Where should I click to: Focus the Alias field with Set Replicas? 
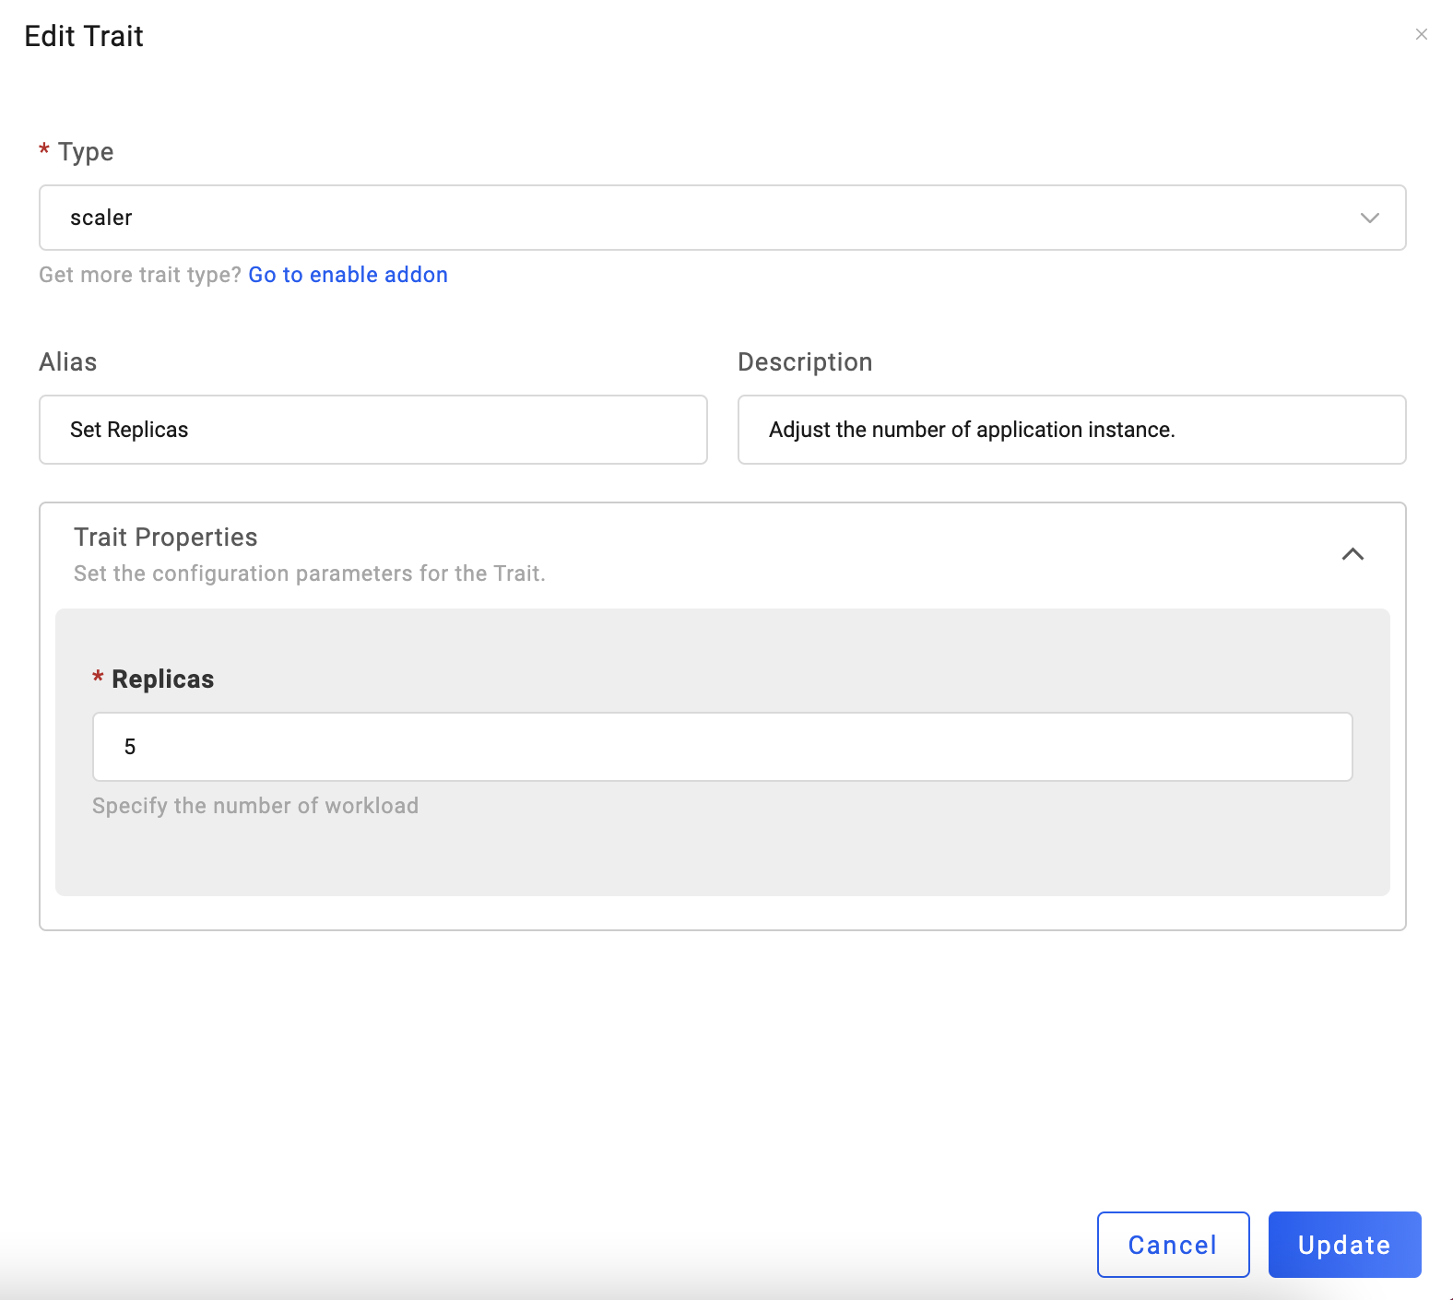pos(372,430)
